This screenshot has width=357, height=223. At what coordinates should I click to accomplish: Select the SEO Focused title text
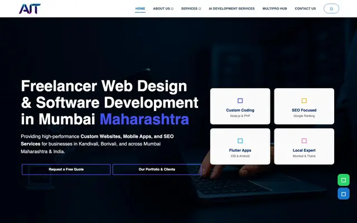pos(304,110)
